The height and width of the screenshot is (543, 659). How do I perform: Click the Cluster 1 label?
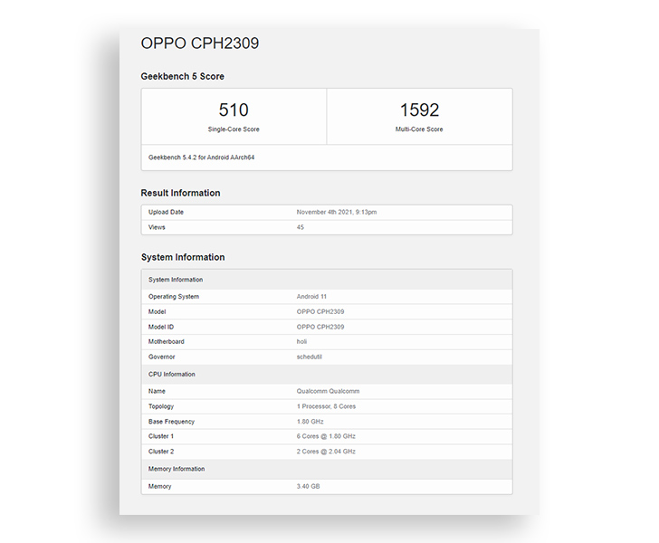point(161,436)
